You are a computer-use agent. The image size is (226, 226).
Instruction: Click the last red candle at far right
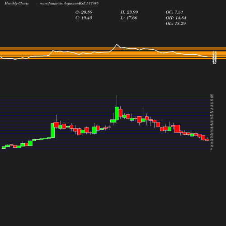(x=207, y=140)
